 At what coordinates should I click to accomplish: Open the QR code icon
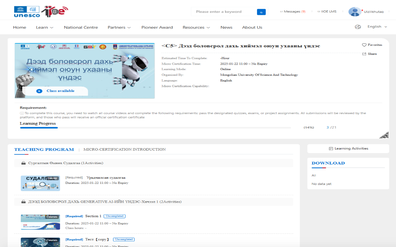pos(384,135)
